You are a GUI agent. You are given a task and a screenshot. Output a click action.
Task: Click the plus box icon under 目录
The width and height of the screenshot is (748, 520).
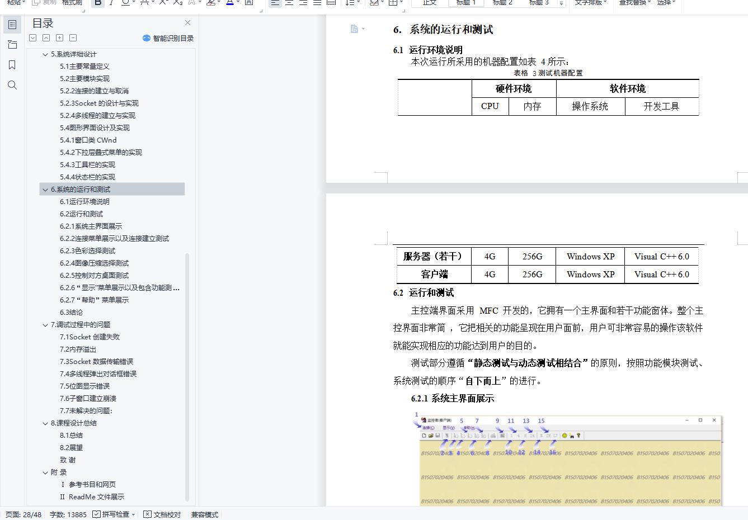pos(59,38)
